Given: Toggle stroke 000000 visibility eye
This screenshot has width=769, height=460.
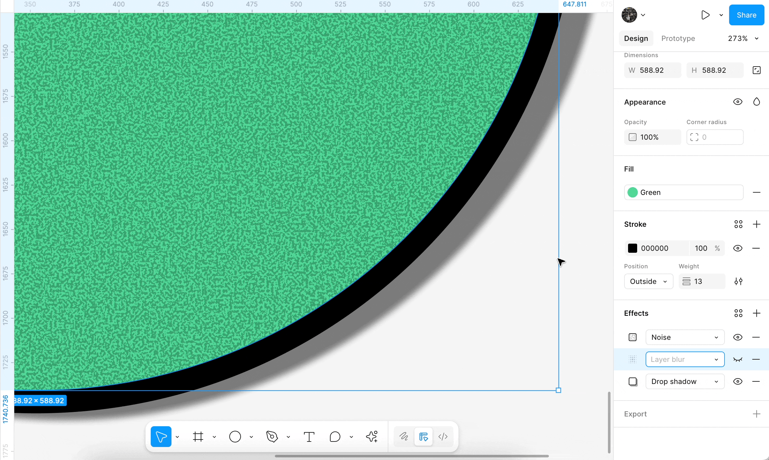Looking at the screenshot, I should (738, 248).
